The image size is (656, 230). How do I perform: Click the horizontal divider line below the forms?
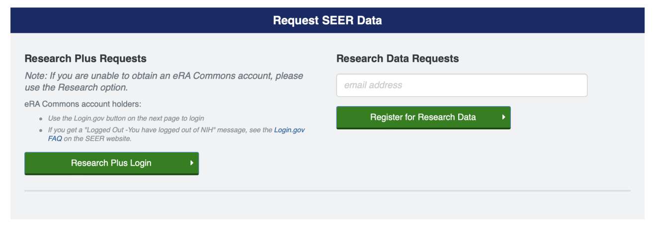328,190
